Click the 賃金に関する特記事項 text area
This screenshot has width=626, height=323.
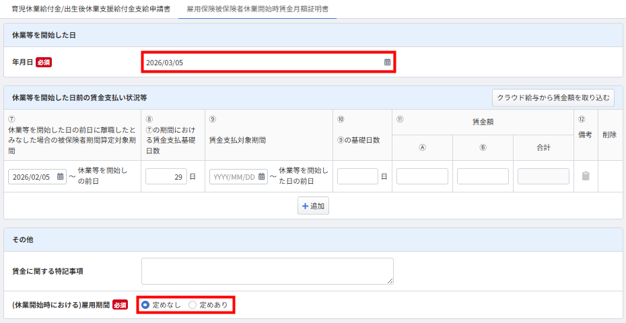click(x=267, y=271)
